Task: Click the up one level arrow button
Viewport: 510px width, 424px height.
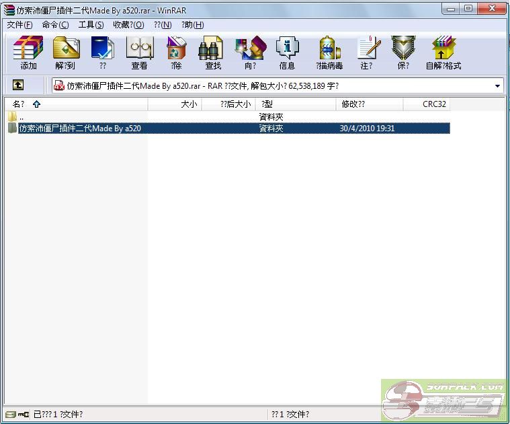Action: [x=18, y=85]
